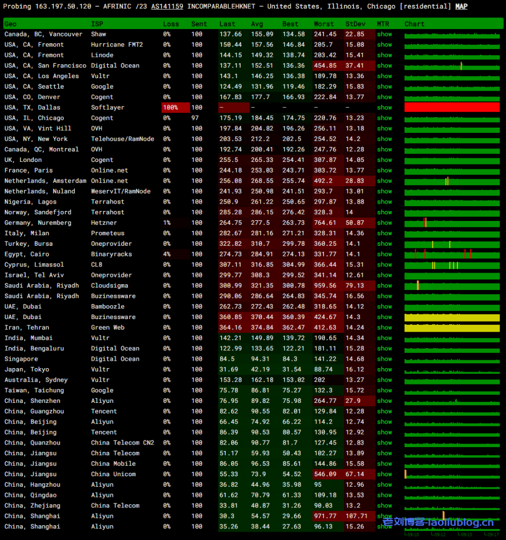This screenshot has height=540, width=506.
Task: Show MTR for Singapore Digital Ocean
Action: pos(385,359)
